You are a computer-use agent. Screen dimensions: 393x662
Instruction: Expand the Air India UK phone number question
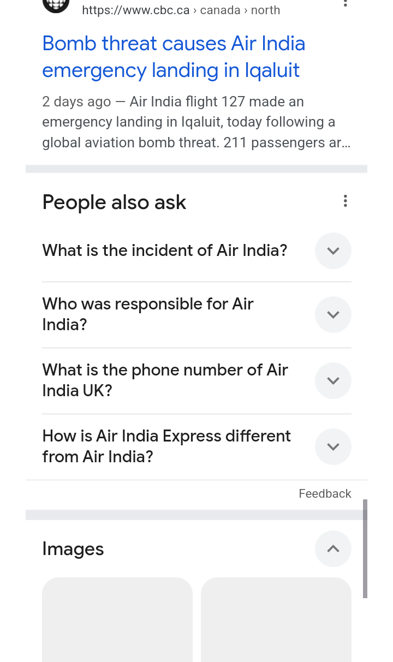(333, 380)
